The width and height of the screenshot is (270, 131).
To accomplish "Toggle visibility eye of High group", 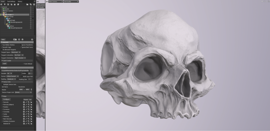I will (33, 18).
